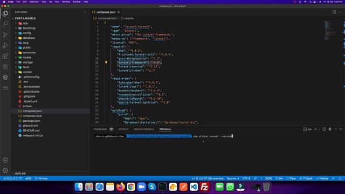The width and height of the screenshot is (345, 194).
Task: Split the editor right
Action: tap(334, 12)
